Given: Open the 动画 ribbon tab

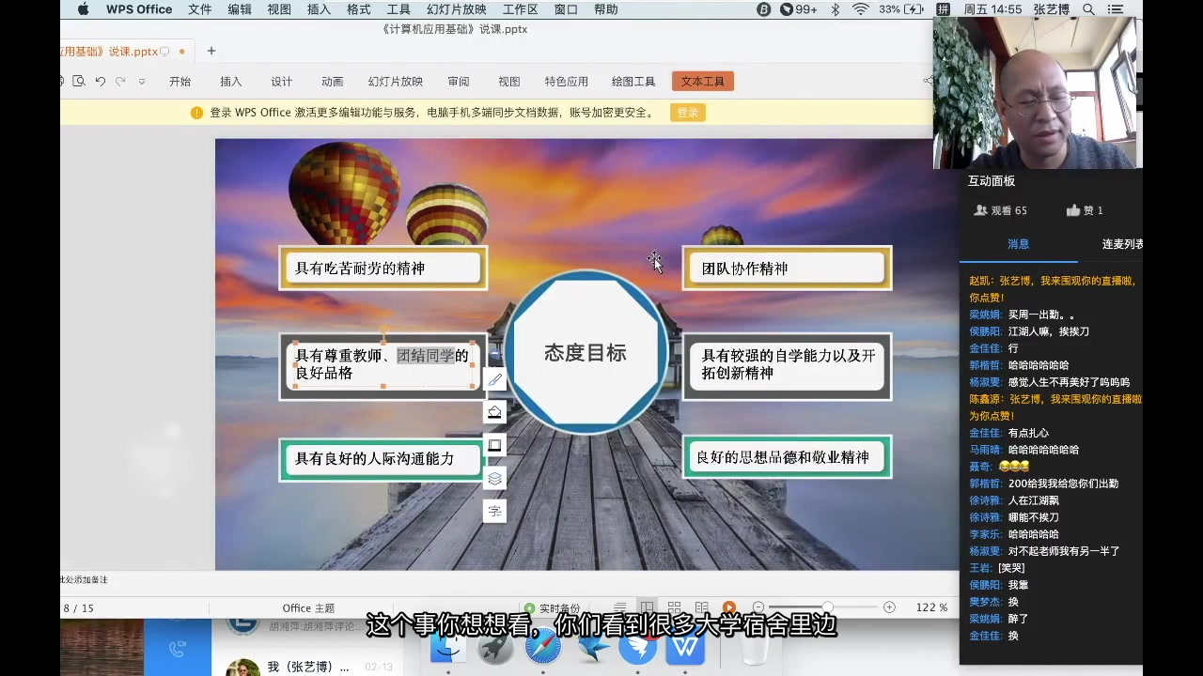Looking at the screenshot, I should [333, 82].
